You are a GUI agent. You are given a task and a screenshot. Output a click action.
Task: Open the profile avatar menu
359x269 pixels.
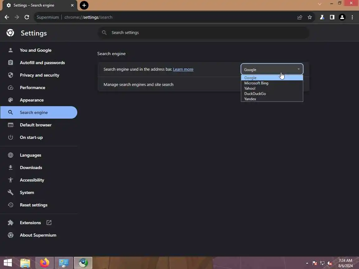coord(342,17)
